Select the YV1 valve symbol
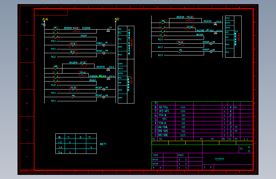Image resolution: width=276 pixels, height=179 pixels. coord(108,30)
